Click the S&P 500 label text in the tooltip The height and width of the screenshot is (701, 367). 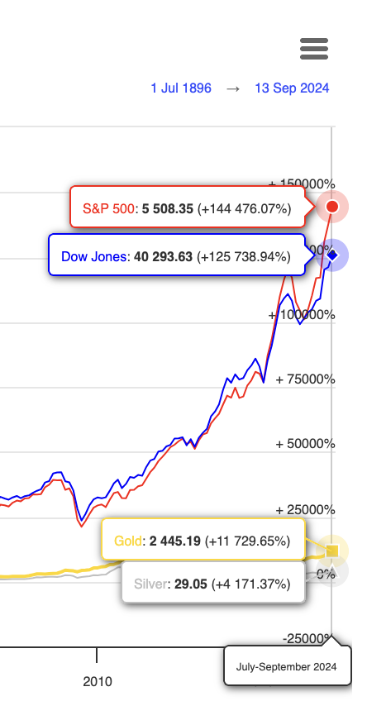coord(108,207)
